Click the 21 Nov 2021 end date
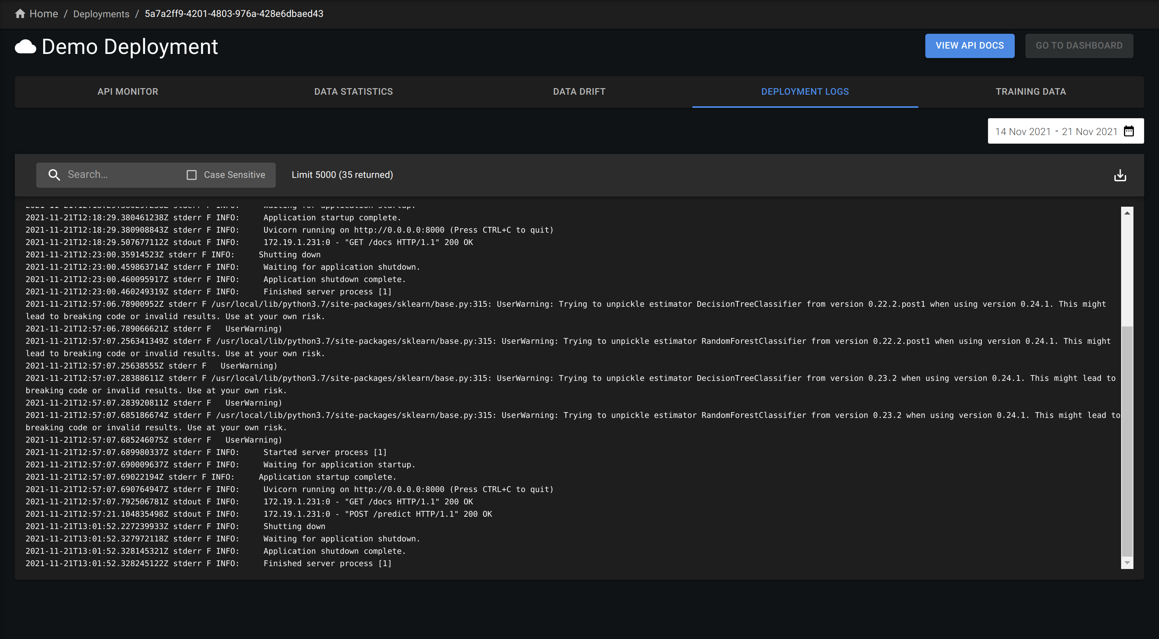The height and width of the screenshot is (639, 1159). 1090,132
